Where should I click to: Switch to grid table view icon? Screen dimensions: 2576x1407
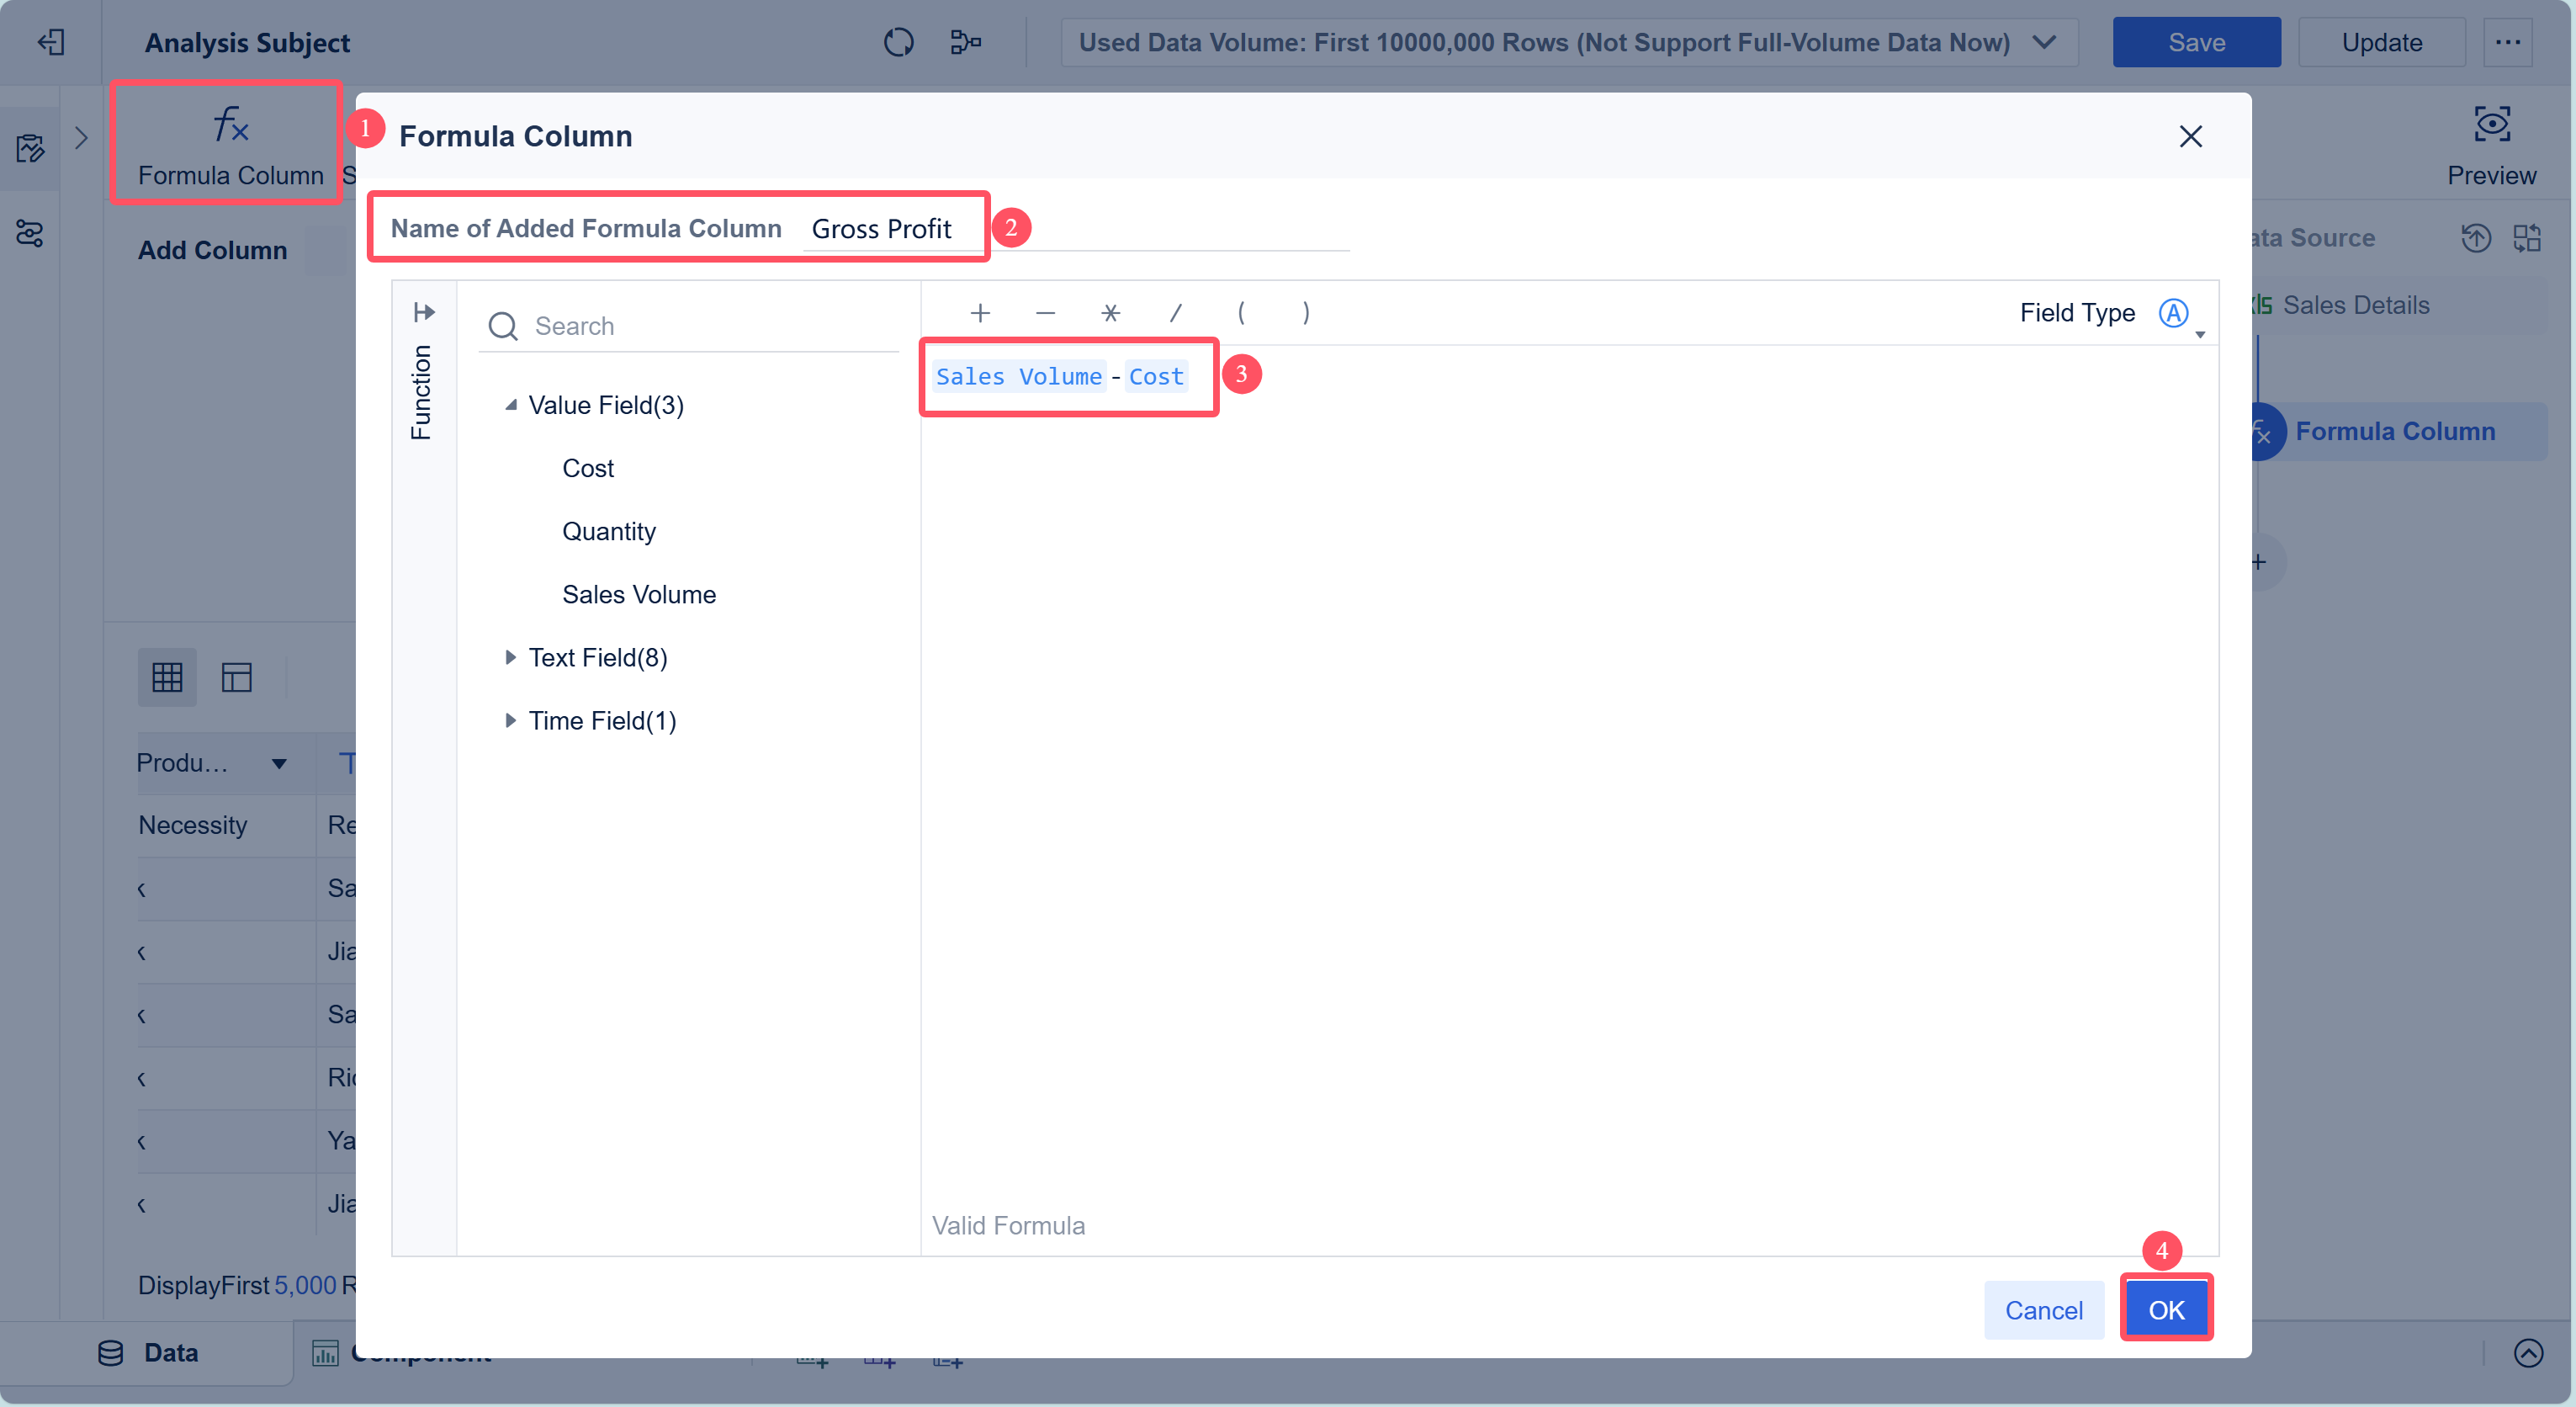tap(167, 677)
